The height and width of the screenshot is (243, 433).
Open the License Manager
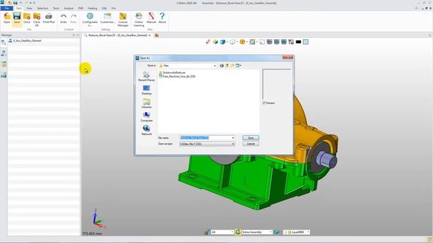tap(123, 20)
